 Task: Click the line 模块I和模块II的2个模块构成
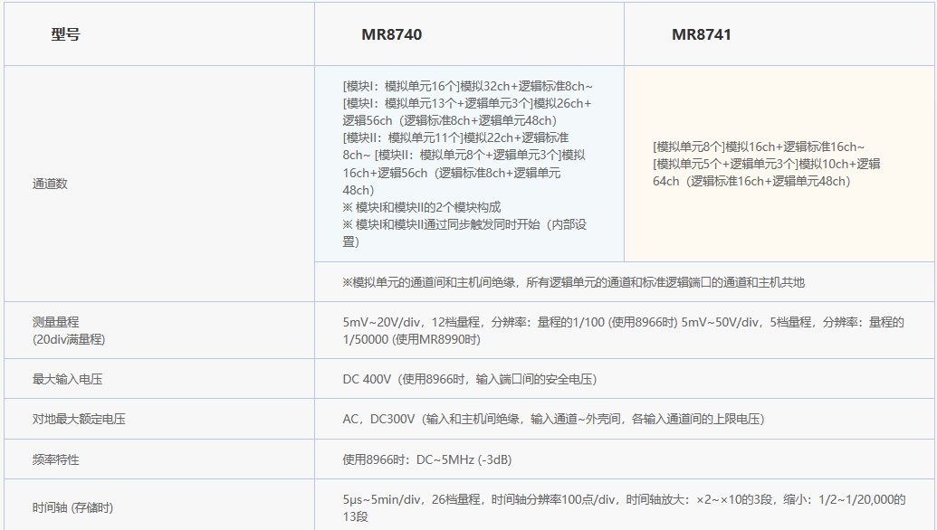(421, 207)
